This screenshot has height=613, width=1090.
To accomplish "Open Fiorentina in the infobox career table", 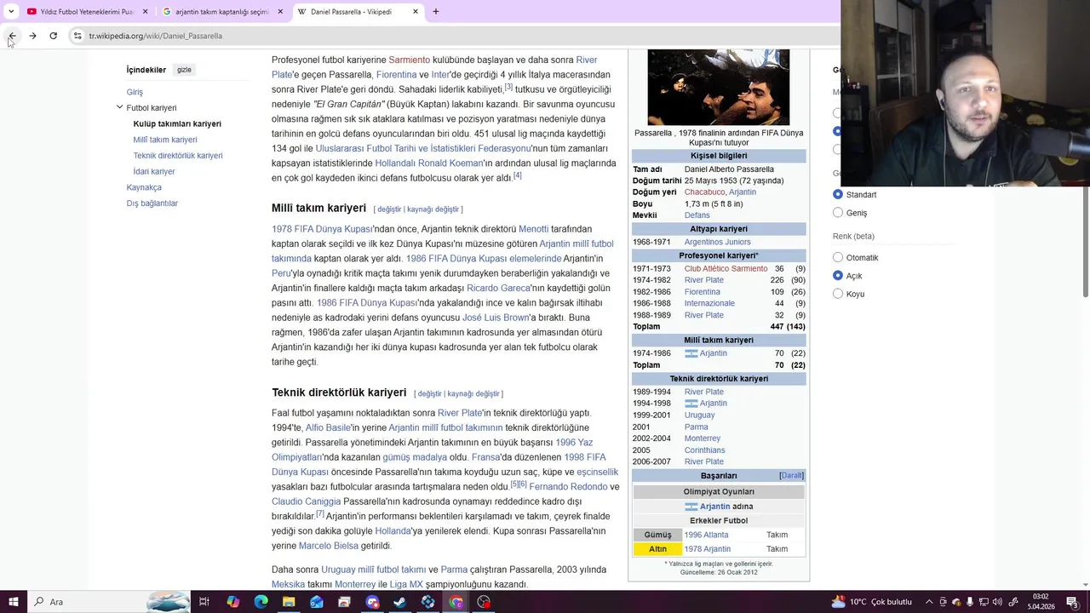I will (703, 292).
